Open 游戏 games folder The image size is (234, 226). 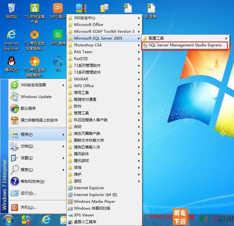[104, 181]
